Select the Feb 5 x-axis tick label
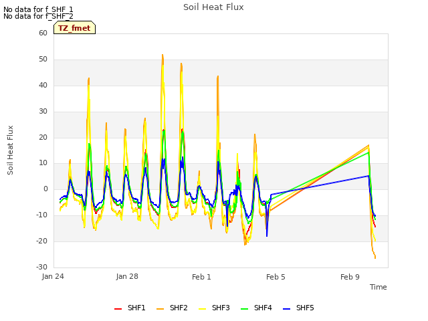The width and height of the screenshot is (428, 321). click(x=276, y=277)
